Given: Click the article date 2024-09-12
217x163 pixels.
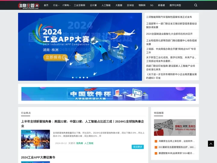Looking at the screenshot, I should tap(61, 143).
